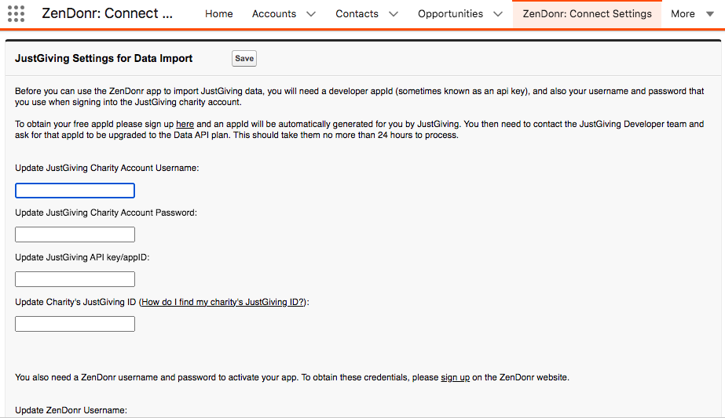Viewport: 725px width, 418px height.
Task: Focus the JustGiving Charity Account Username field
Action: pyautogui.click(x=75, y=191)
